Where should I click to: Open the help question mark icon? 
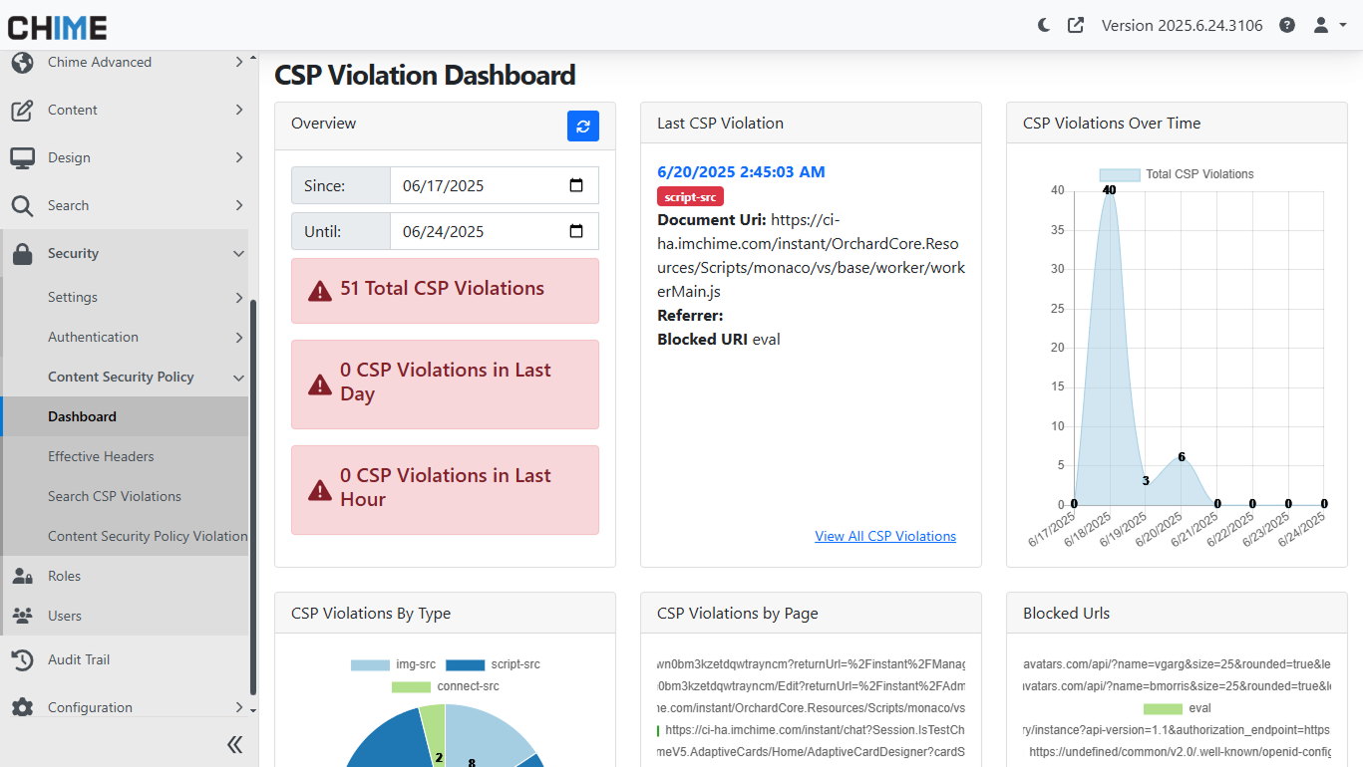pyautogui.click(x=1287, y=25)
